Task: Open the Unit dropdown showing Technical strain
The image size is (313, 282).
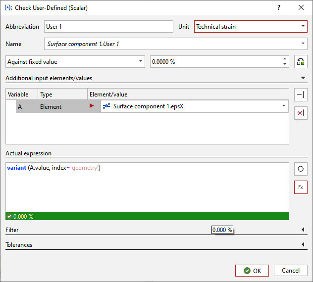Action: pyautogui.click(x=303, y=27)
